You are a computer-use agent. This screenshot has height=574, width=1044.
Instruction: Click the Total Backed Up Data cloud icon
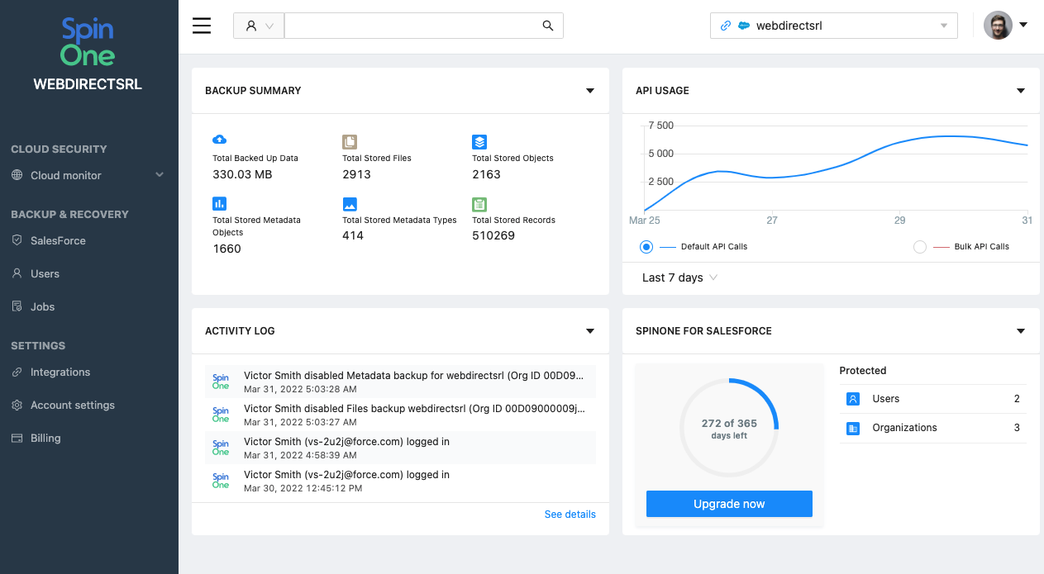pos(219,140)
